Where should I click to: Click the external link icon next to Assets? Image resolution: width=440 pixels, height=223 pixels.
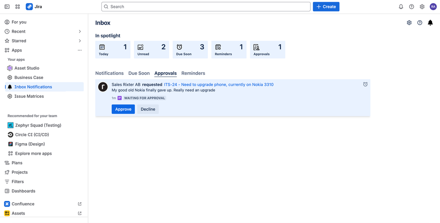[80, 213]
